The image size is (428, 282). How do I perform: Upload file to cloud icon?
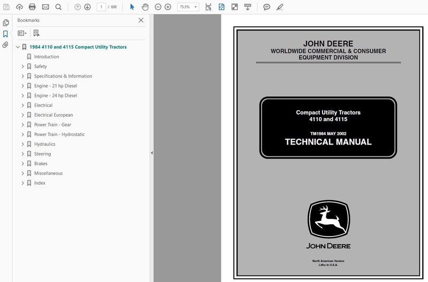(19, 7)
